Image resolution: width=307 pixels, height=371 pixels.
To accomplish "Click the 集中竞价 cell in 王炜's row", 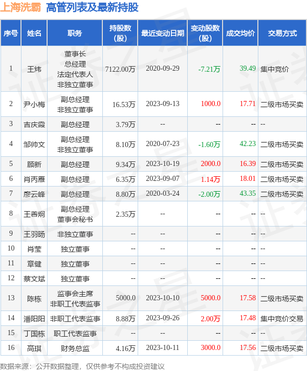I will pyautogui.click(x=274, y=69).
